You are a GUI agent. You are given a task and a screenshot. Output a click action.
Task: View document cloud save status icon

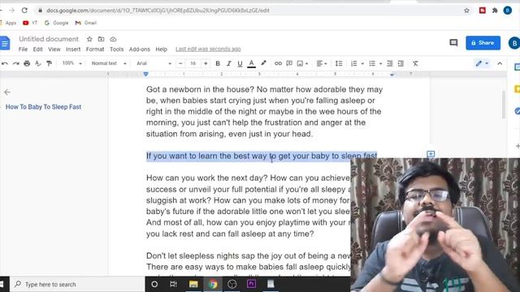click(113, 39)
